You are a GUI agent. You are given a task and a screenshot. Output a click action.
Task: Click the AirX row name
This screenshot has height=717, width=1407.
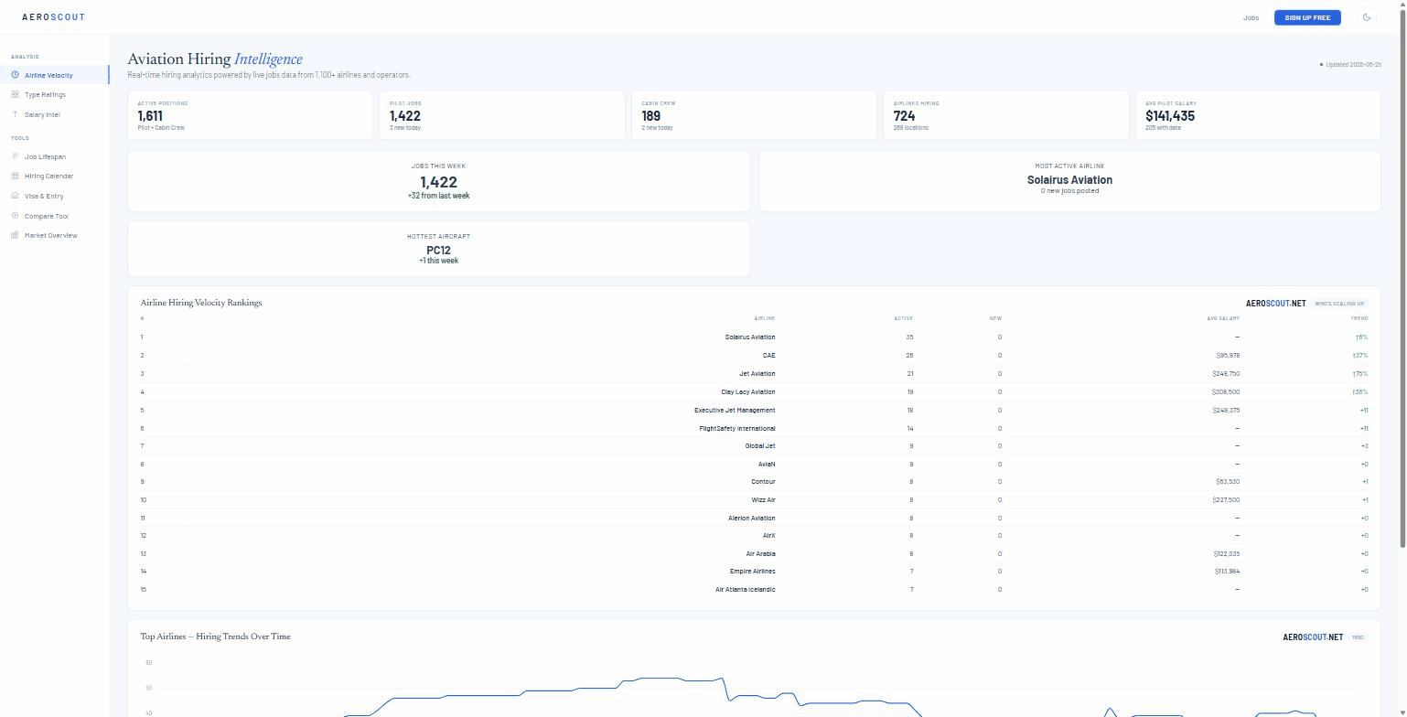pos(769,535)
